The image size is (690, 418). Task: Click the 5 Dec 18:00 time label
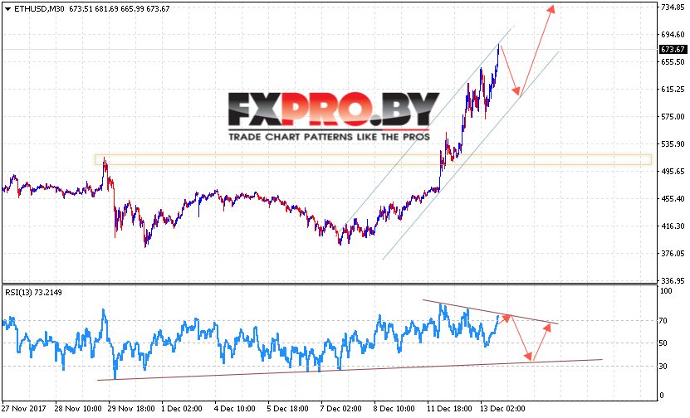tap(288, 408)
